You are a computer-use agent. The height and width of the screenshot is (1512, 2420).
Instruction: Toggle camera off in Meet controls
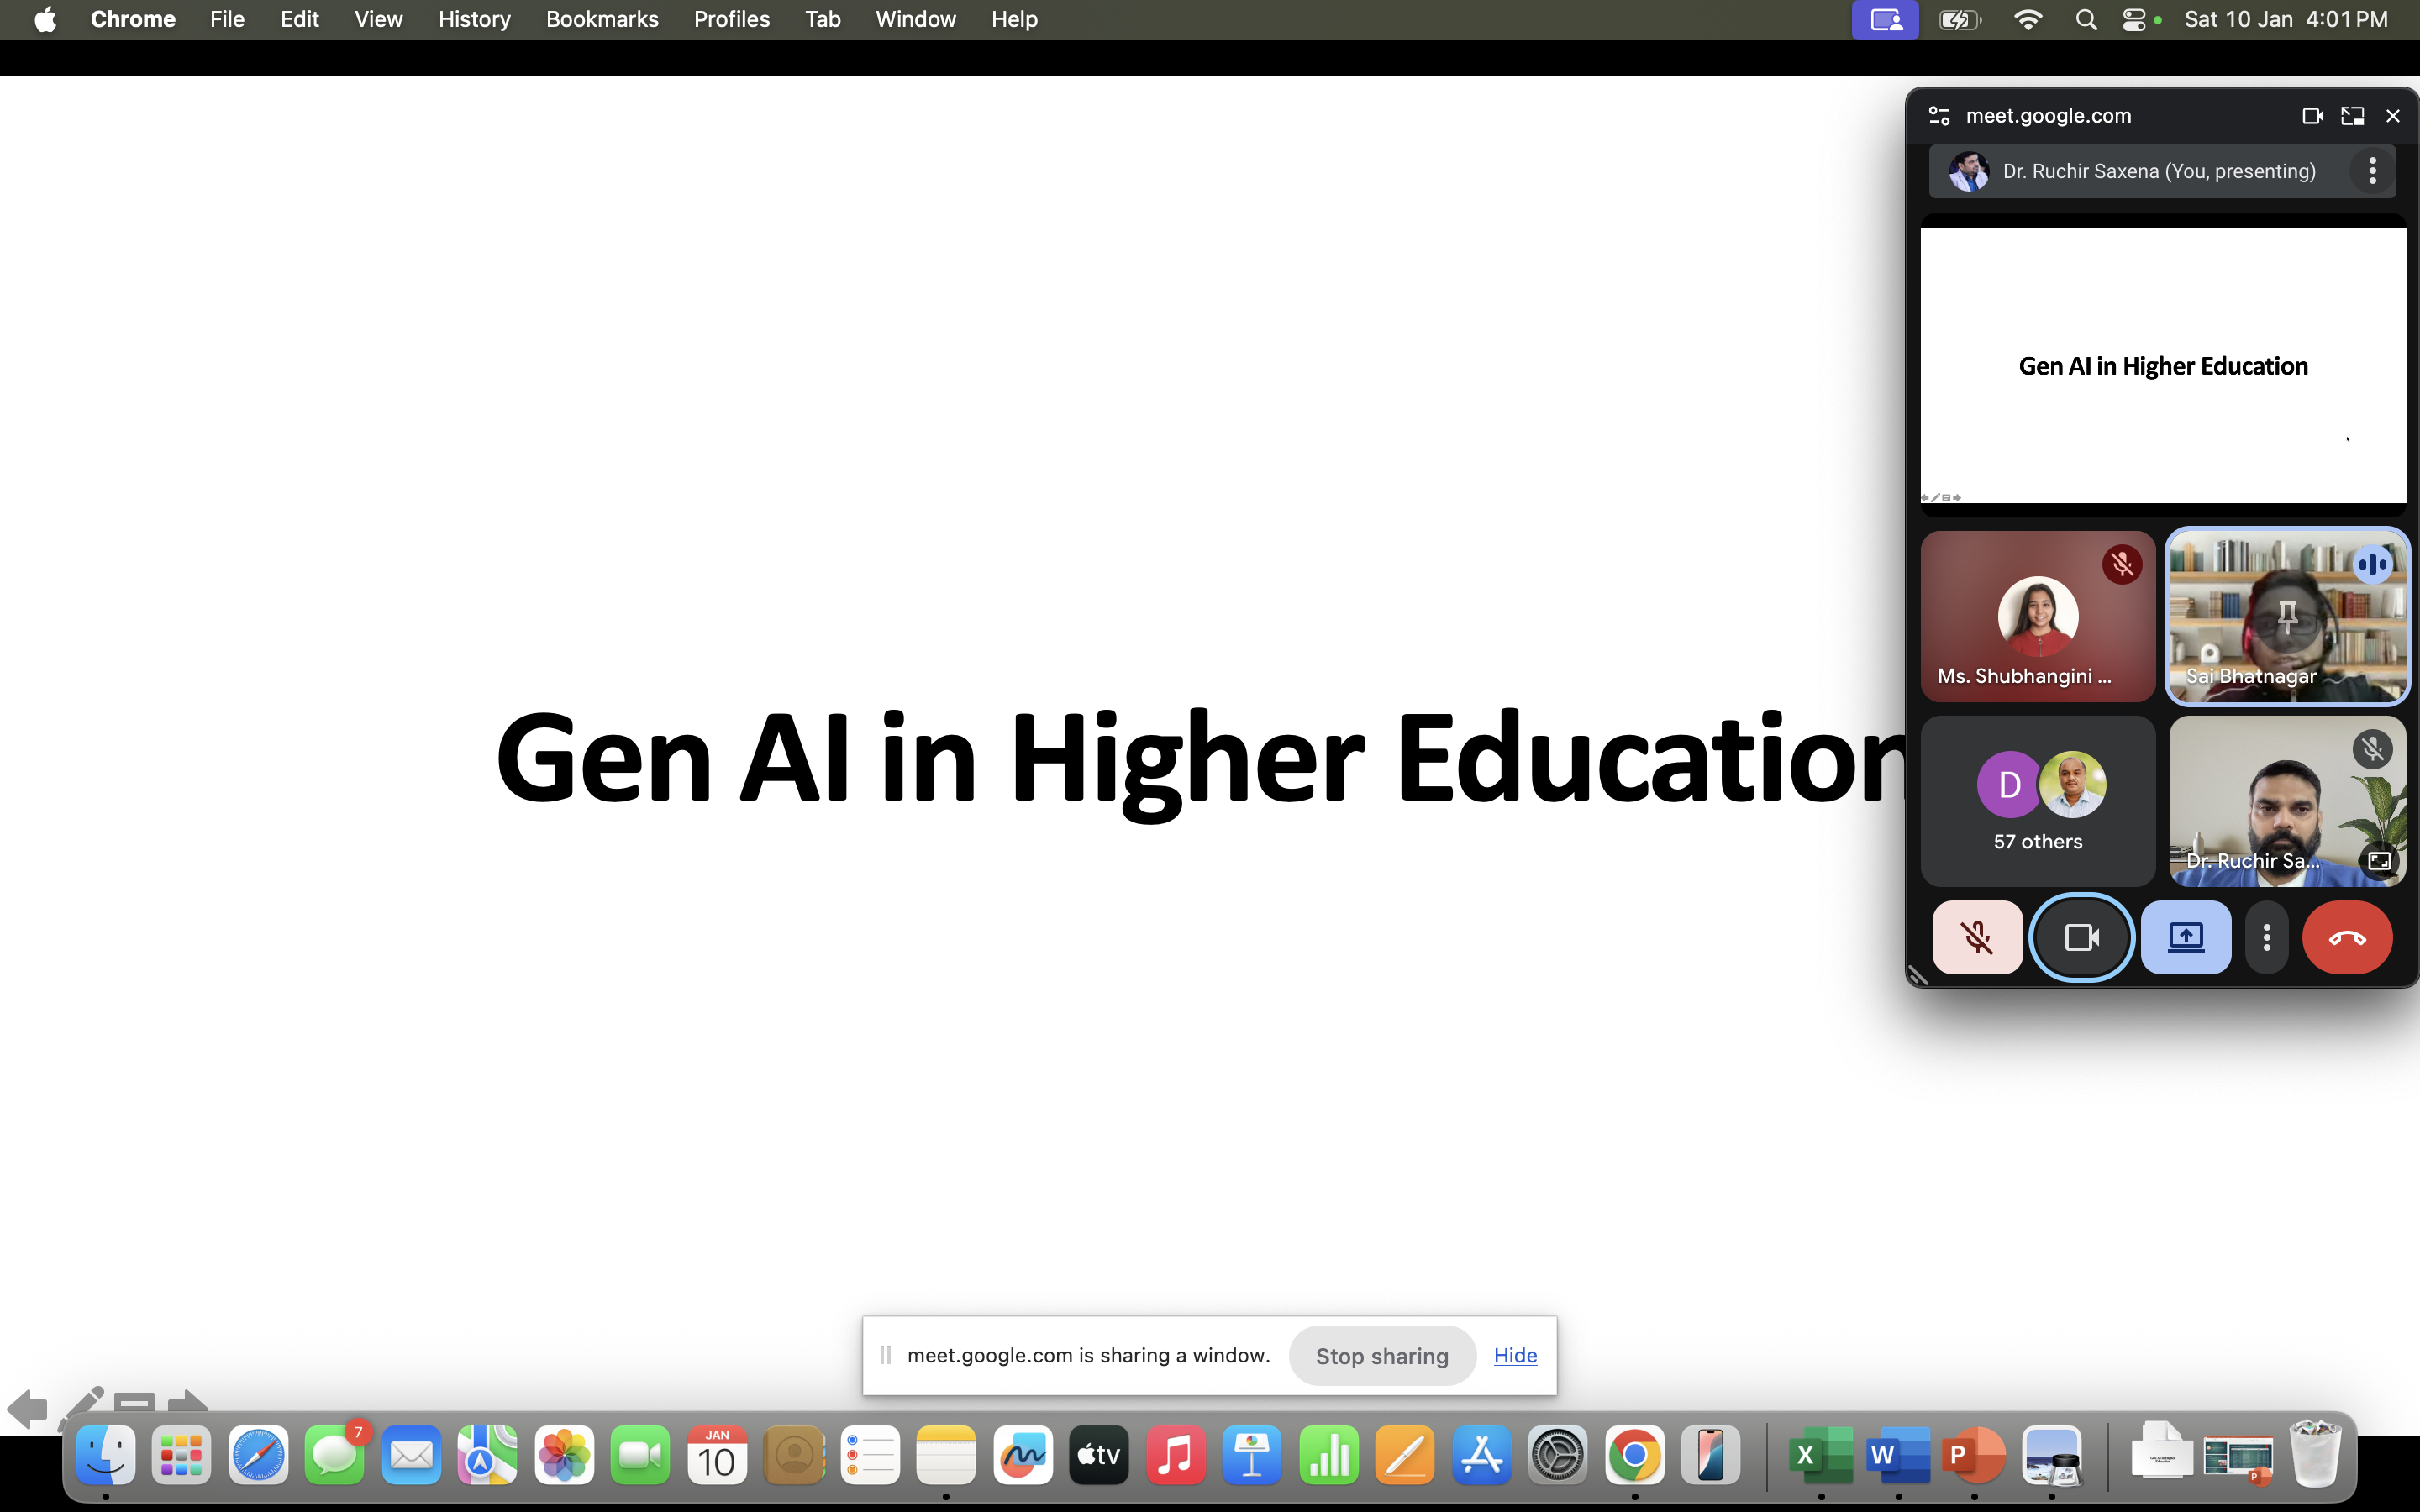(2081, 937)
